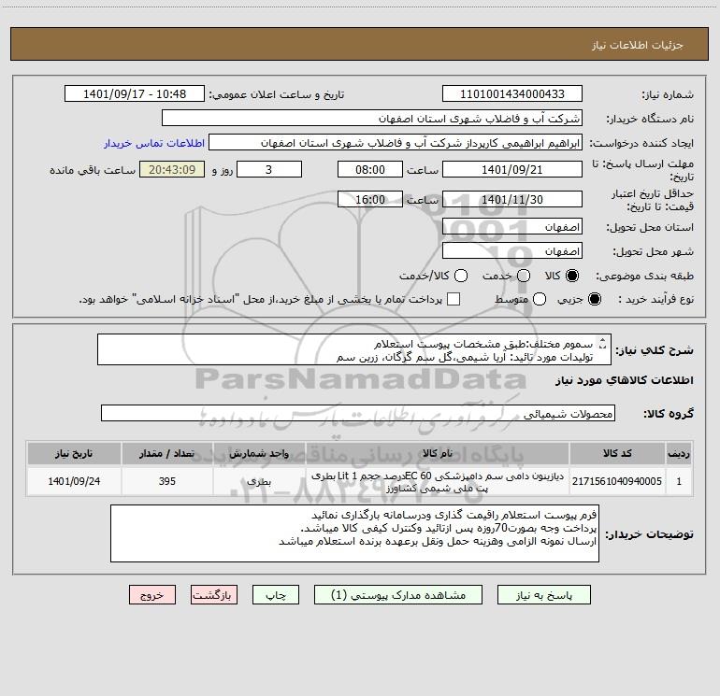
Task: Select the 'خدمت' radio button
Action: 524,276
